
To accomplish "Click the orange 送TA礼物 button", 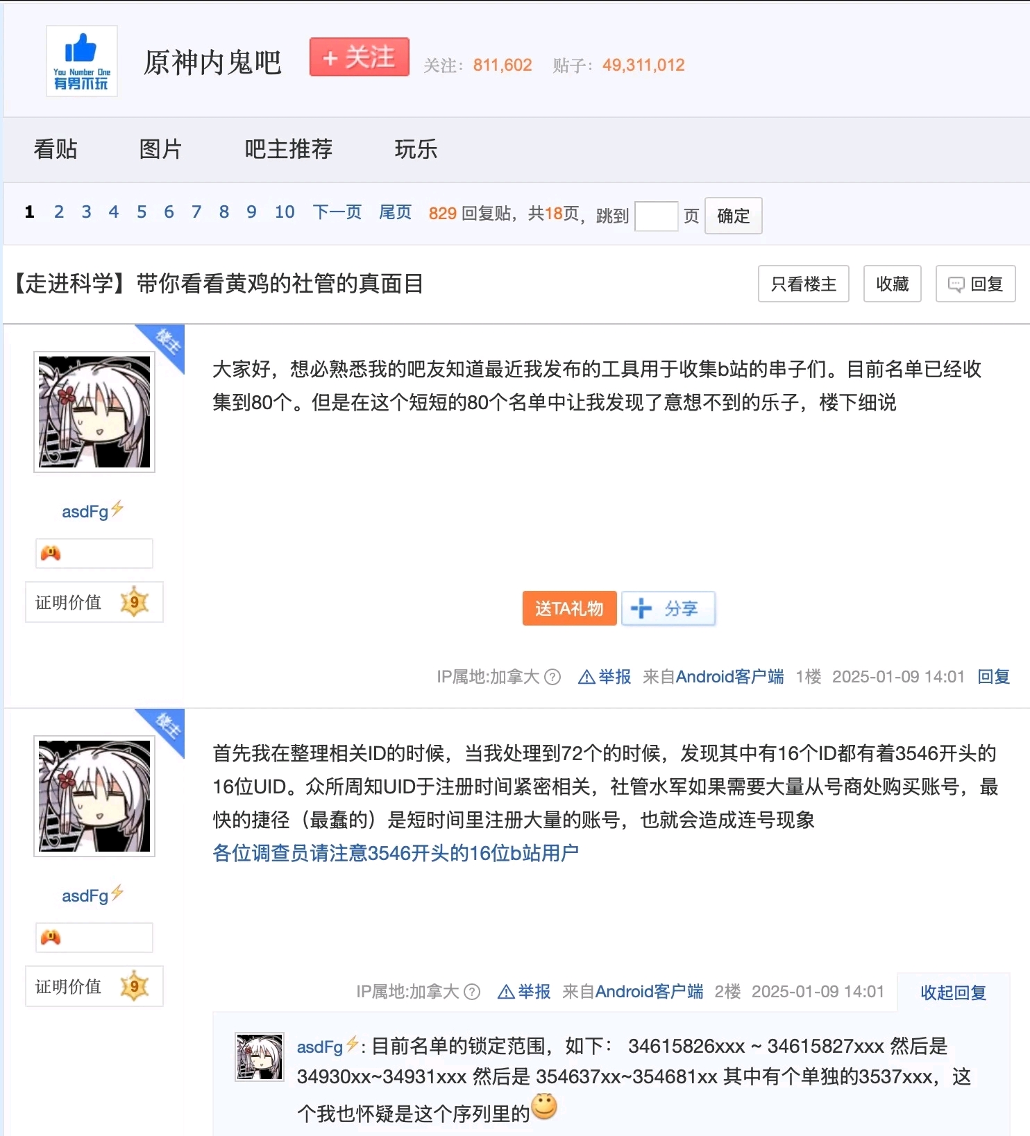I will click(x=569, y=608).
